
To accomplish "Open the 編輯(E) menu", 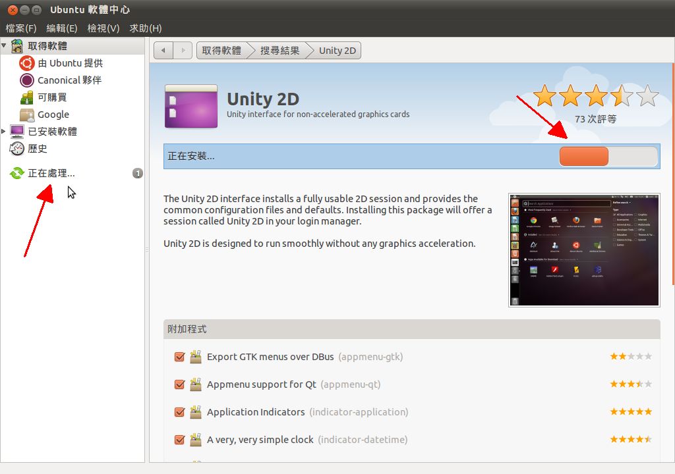I will [x=61, y=28].
